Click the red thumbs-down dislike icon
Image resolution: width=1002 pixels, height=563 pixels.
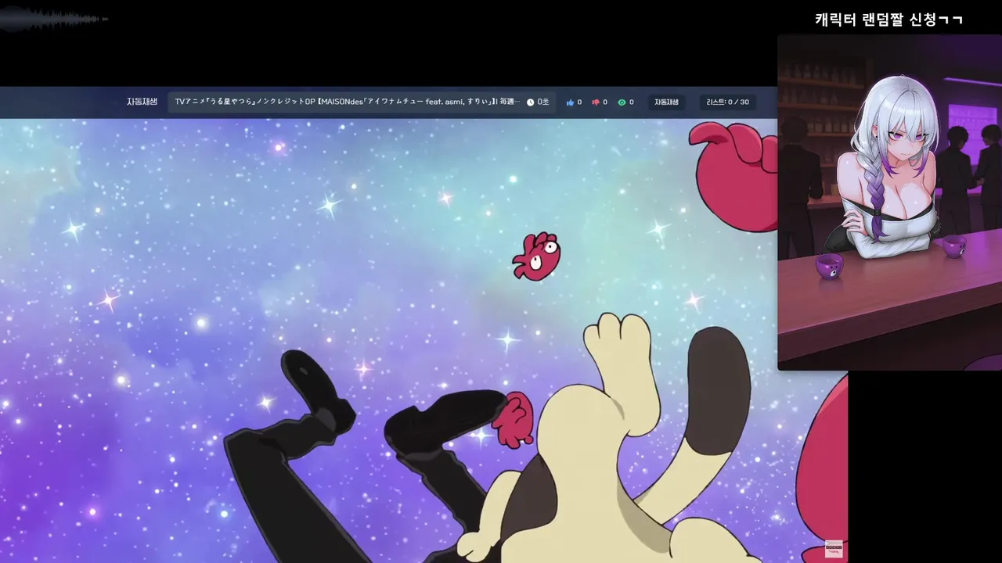596,102
